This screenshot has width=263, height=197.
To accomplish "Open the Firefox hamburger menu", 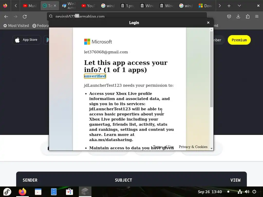I will pyautogui.click(x=257, y=16).
